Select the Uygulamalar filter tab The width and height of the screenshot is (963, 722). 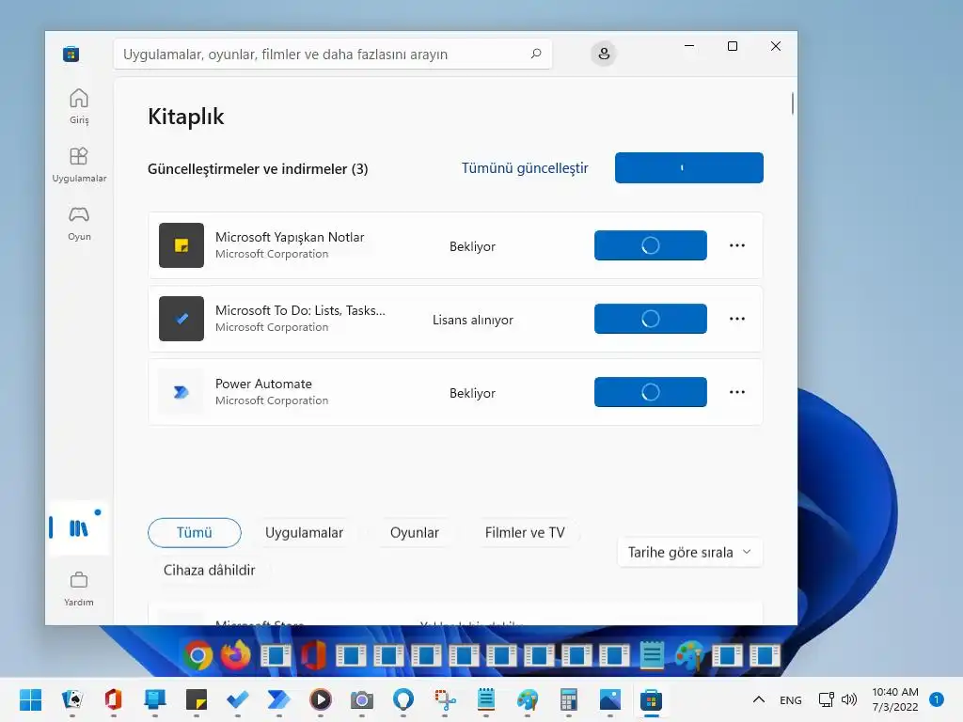304,532
